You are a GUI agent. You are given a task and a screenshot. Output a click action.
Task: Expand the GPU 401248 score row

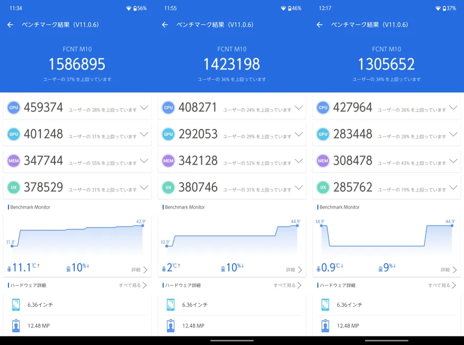pos(144,134)
